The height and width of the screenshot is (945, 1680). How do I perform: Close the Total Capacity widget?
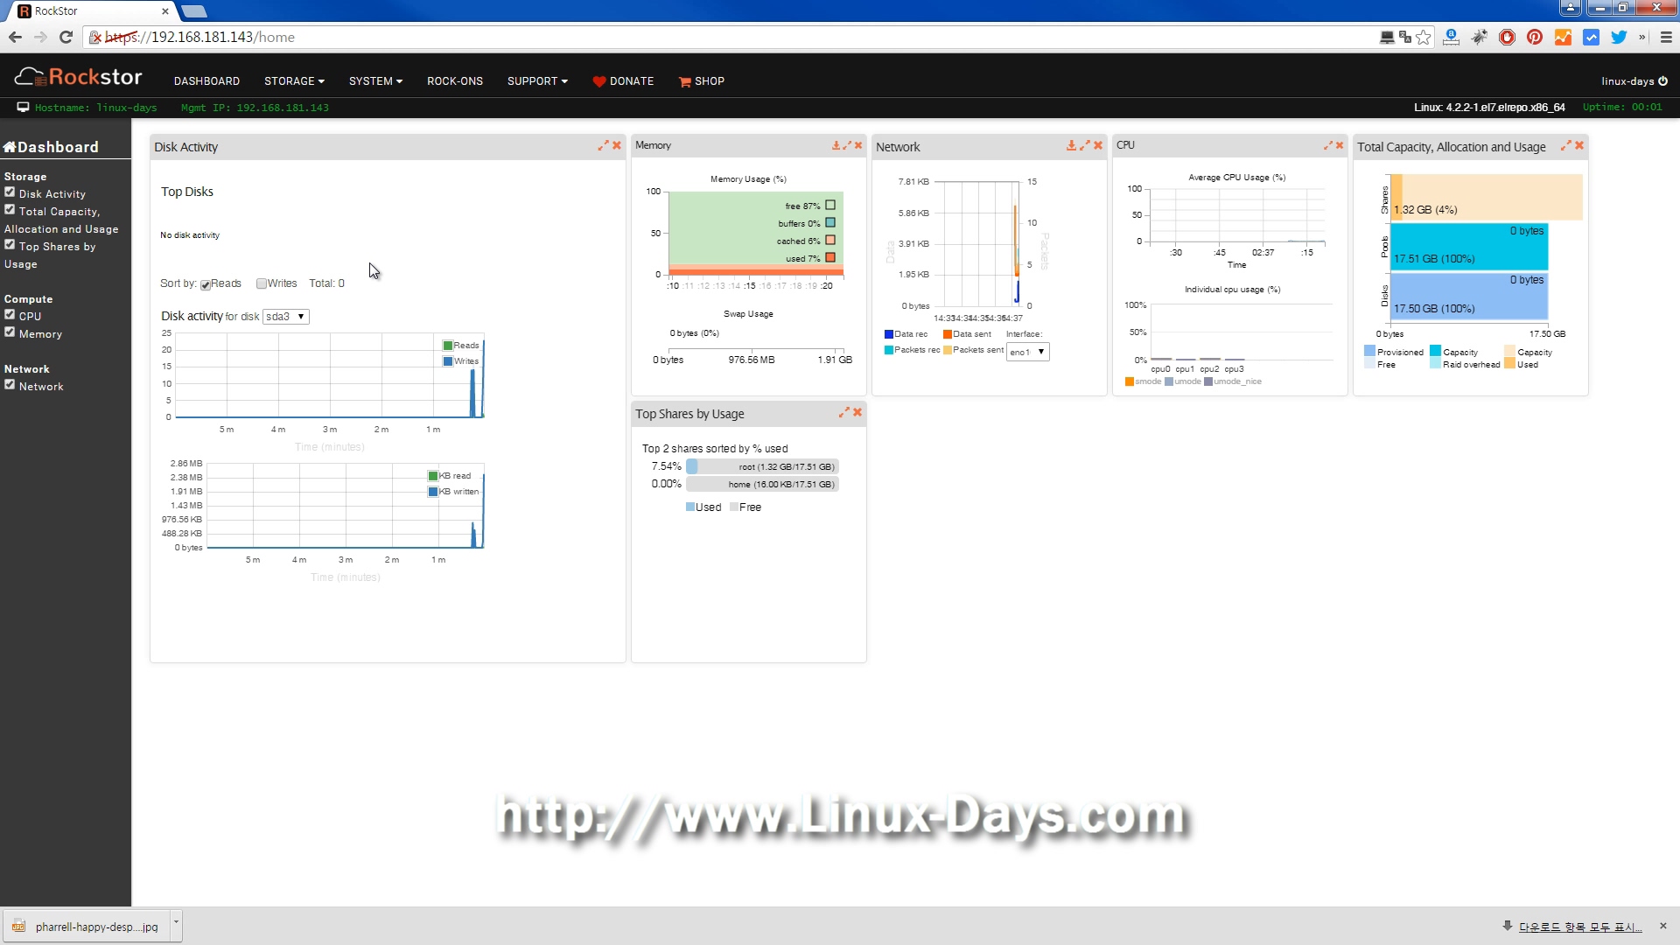(1579, 145)
